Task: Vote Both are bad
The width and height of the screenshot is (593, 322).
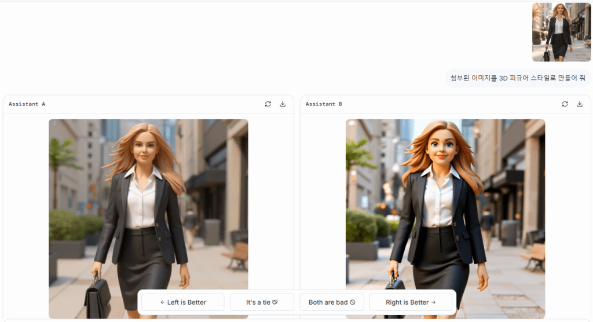Action: 332,302
